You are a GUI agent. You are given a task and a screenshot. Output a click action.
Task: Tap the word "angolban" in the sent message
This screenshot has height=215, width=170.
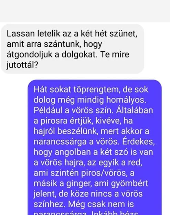(73, 152)
